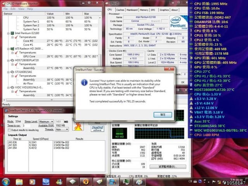
Task: Click the IntelBurnTest title bar icon
Action: pos(7,110)
